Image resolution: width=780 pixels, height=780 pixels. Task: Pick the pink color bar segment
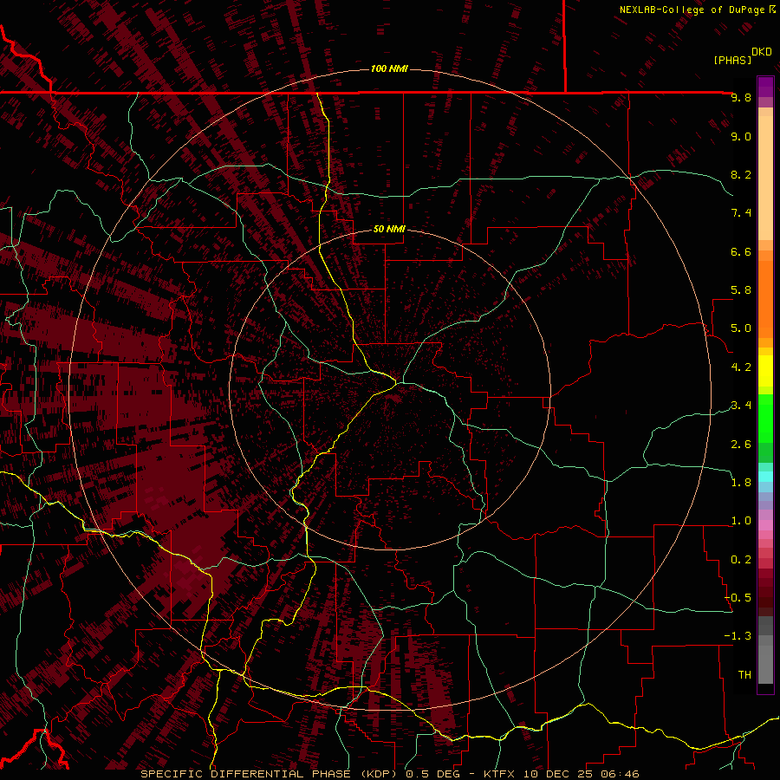[x=765, y=525]
